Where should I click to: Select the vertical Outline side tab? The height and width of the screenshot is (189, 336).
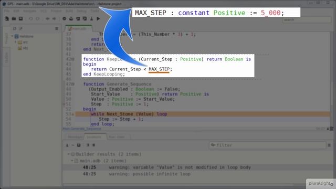[6, 57]
